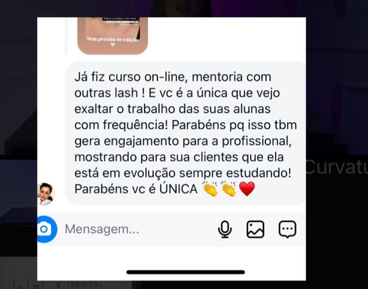Tap the black home indicator bar
Viewport: 368px width, 289px height.
186,272
